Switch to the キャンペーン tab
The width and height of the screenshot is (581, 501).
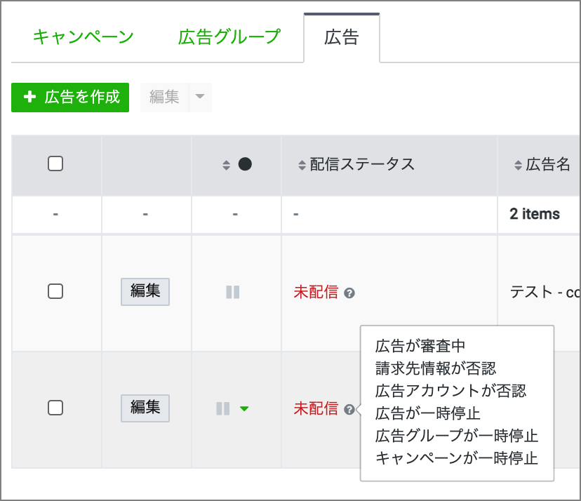point(83,37)
